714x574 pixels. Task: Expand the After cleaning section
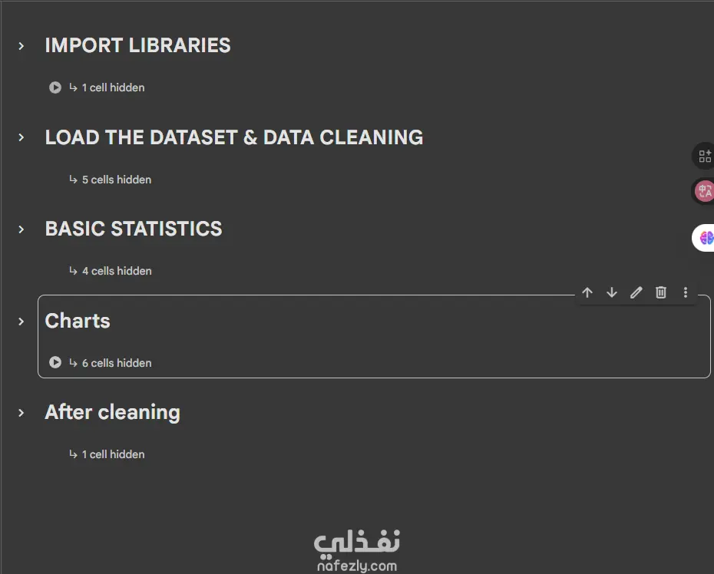point(21,412)
